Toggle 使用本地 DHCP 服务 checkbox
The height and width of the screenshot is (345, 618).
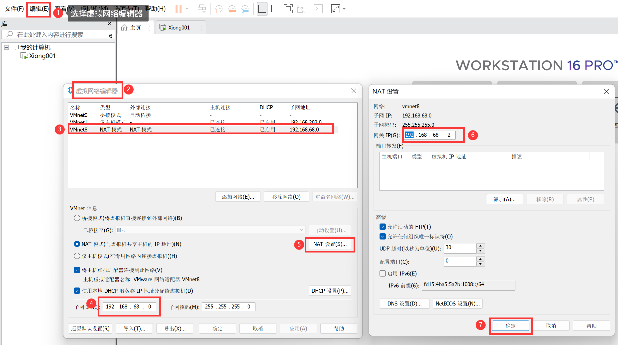pyautogui.click(x=77, y=291)
